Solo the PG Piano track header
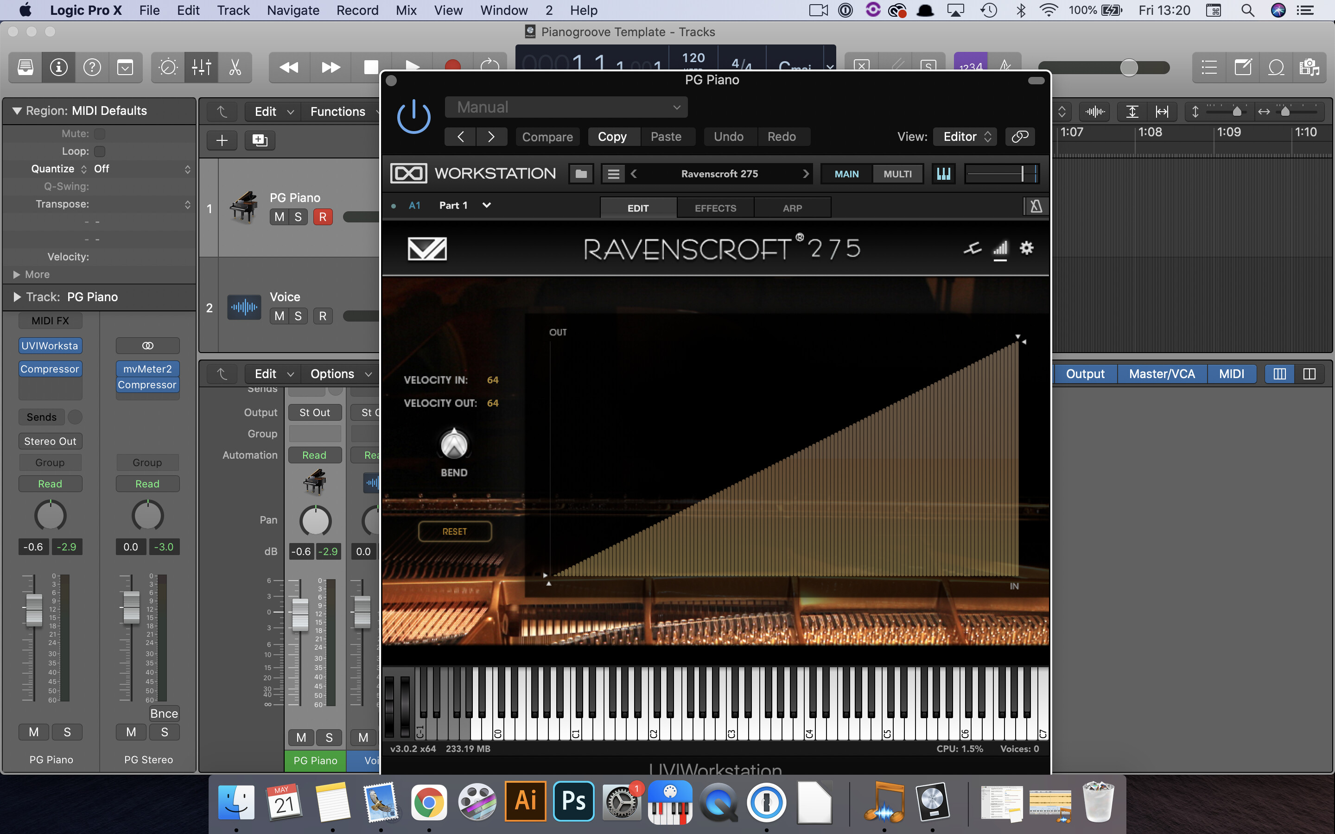This screenshot has width=1335, height=834. (x=298, y=217)
